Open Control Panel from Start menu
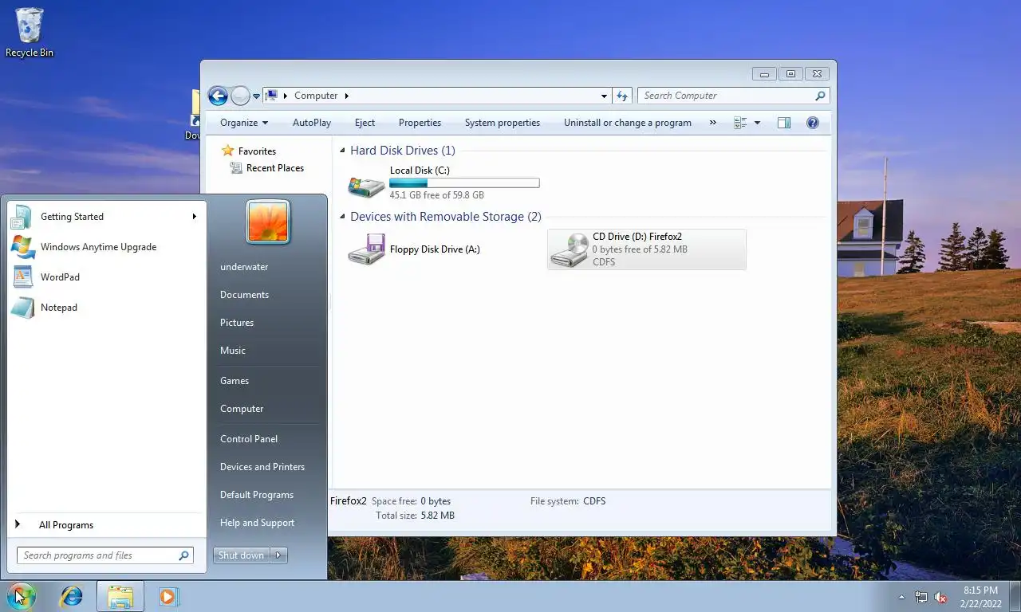The width and height of the screenshot is (1021, 612). coord(249,439)
